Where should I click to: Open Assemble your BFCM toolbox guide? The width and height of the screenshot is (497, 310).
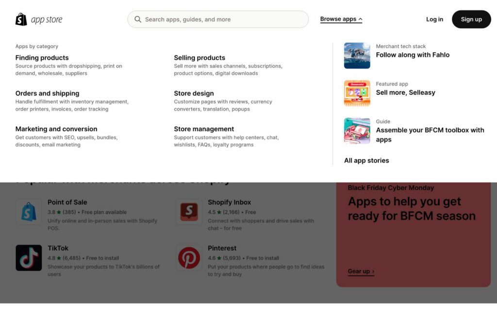[x=430, y=135]
